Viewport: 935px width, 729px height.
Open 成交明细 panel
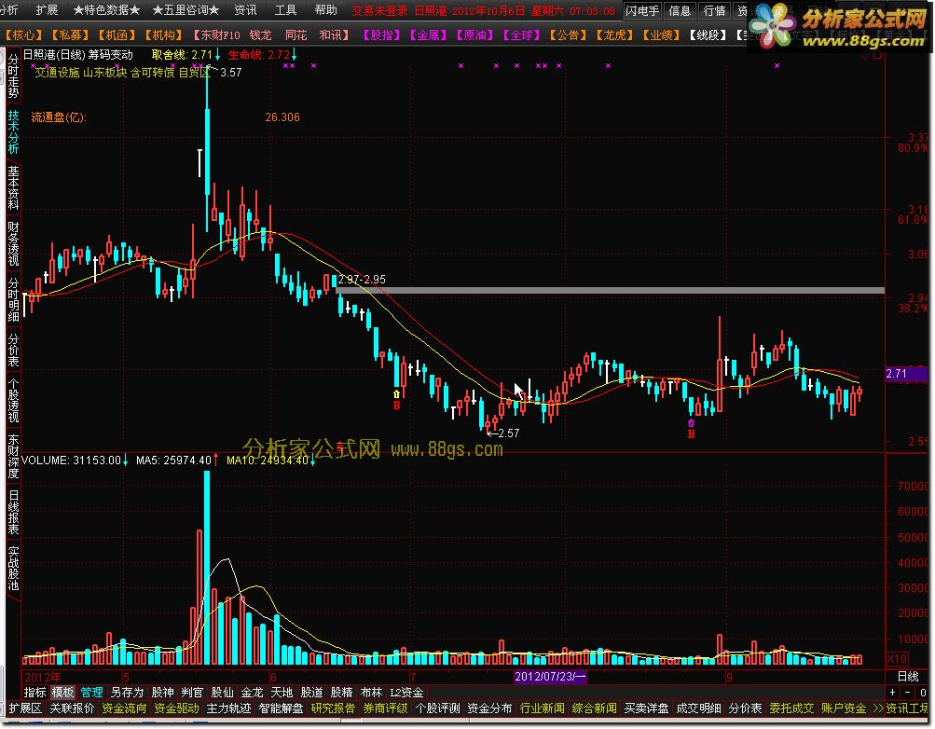[x=698, y=708]
